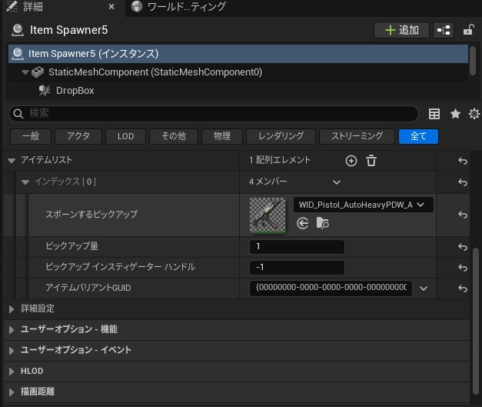This screenshot has width=482, height=407.
Task: Open the アイテムバリアントGUID dropdown chevron
Action: click(x=424, y=289)
